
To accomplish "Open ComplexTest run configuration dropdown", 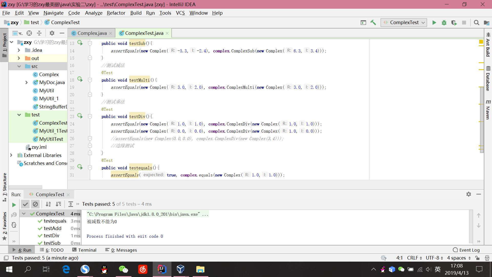I will (x=404, y=23).
